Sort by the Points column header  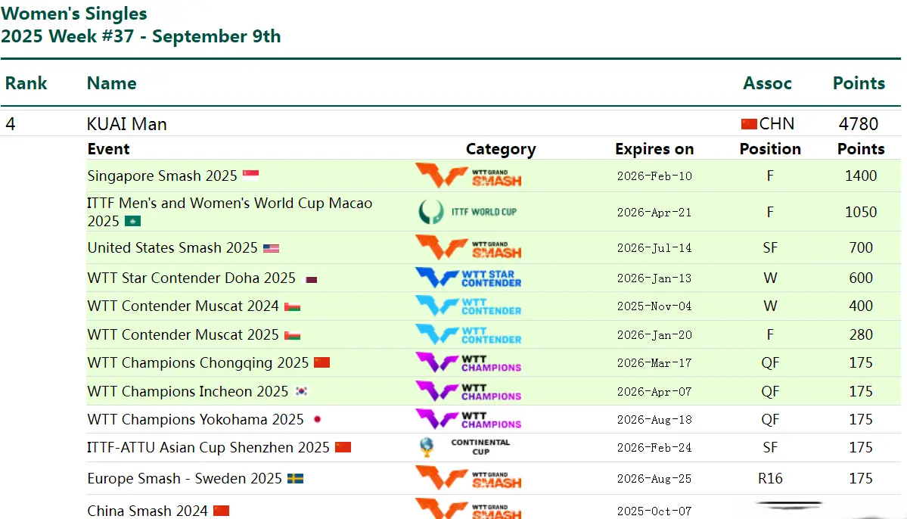click(859, 83)
